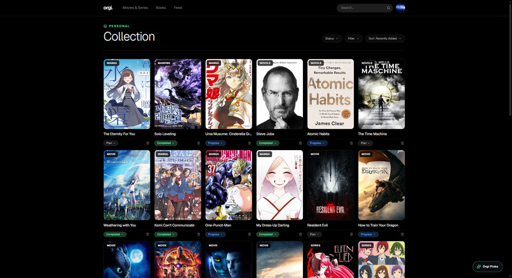Delete The Eternity For You entry
Screen dimensions: 512x278
[x=147, y=143]
